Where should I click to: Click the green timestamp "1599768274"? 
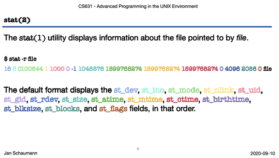point(124,69)
